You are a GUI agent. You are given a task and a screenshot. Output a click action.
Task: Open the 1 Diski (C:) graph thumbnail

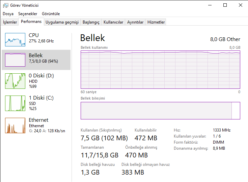coord(15,103)
